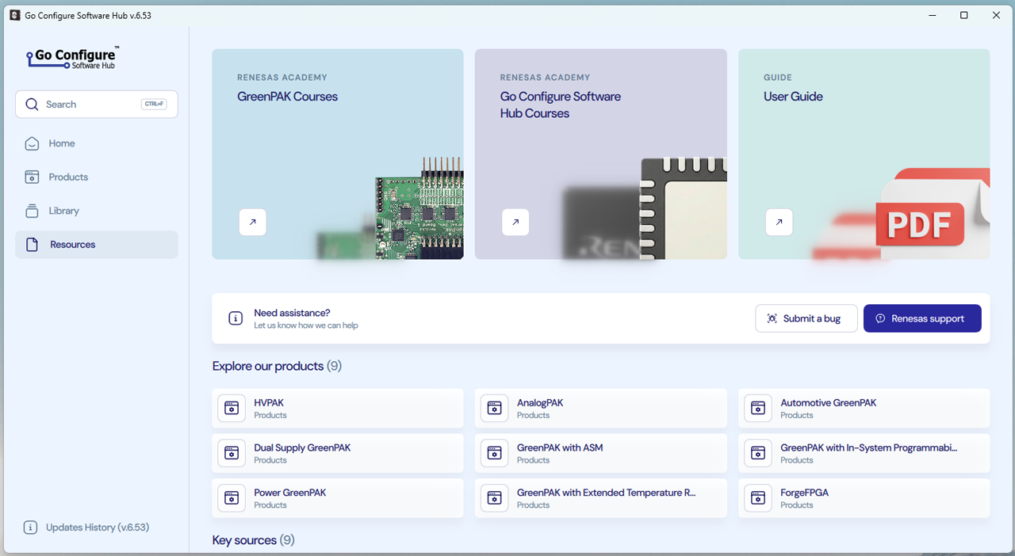Open GreenPAK with Extended Temperature entry

[x=601, y=498]
